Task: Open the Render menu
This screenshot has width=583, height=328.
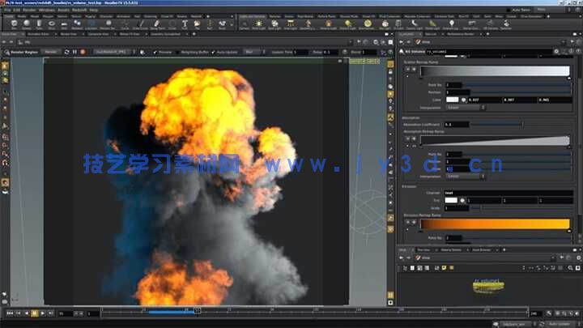Action: tap(30, 11)
